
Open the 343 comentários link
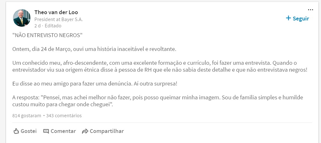tap(64, 116)
